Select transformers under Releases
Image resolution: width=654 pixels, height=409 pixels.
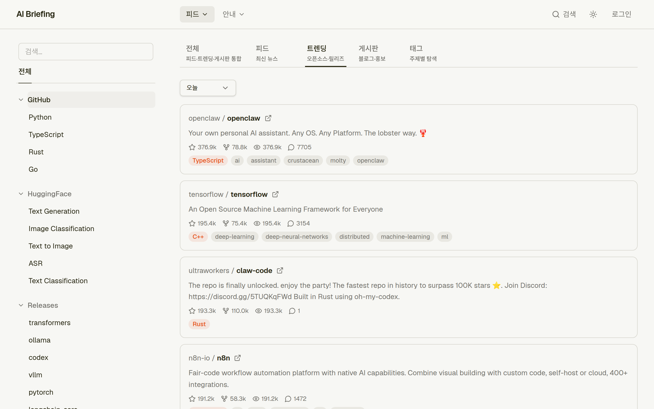tap(50, 323)
